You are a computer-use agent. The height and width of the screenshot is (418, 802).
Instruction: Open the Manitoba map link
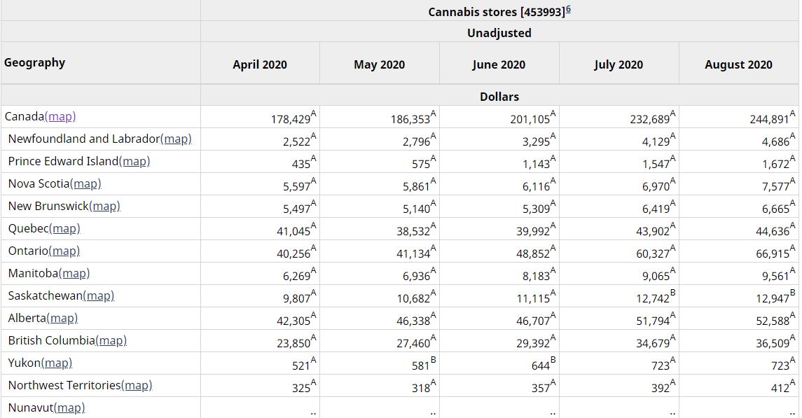74,274
